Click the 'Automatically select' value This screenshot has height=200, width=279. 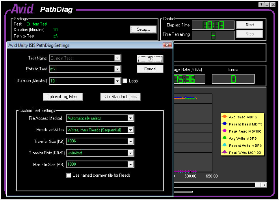84,118
